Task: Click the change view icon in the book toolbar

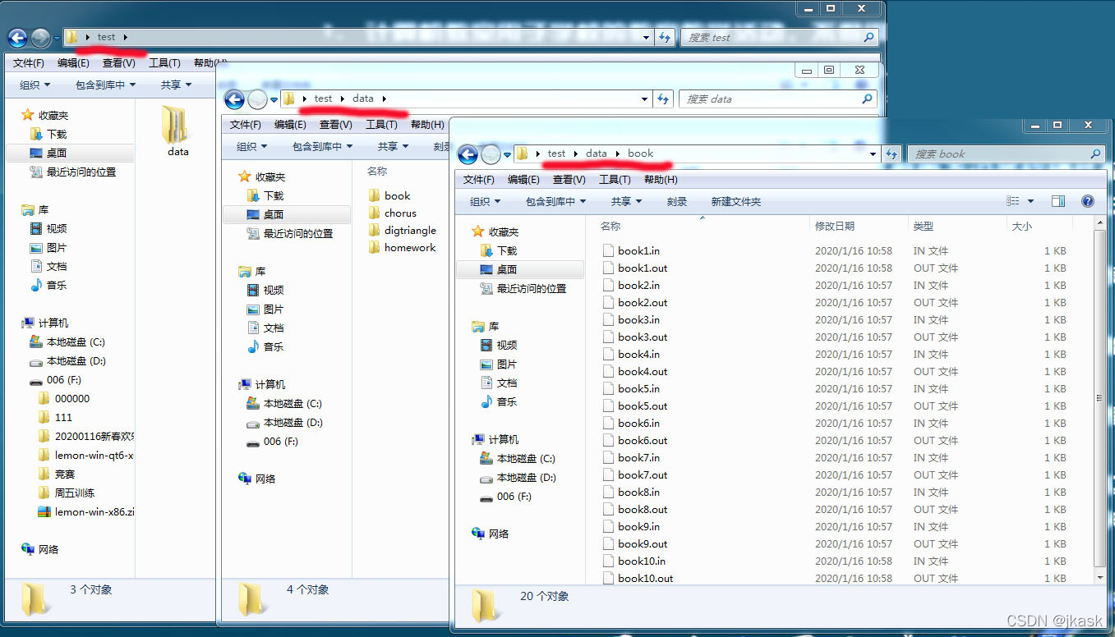Action: coord(1013,201)
